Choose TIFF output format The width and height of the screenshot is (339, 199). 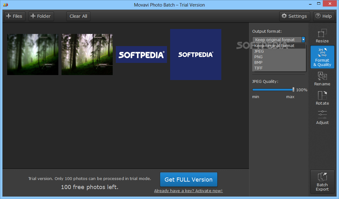[x=279, y=68]
